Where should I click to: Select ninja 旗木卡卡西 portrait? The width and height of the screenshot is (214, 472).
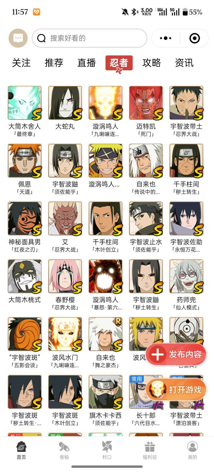click(106, 392)
